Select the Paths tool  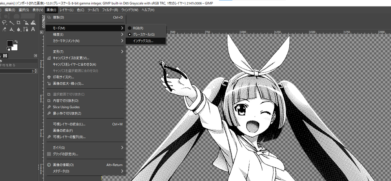[26, 29]
